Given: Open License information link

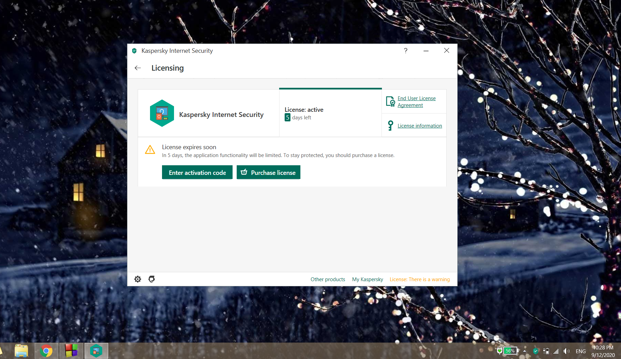Looking at the screenshot, I should (420, 126).
